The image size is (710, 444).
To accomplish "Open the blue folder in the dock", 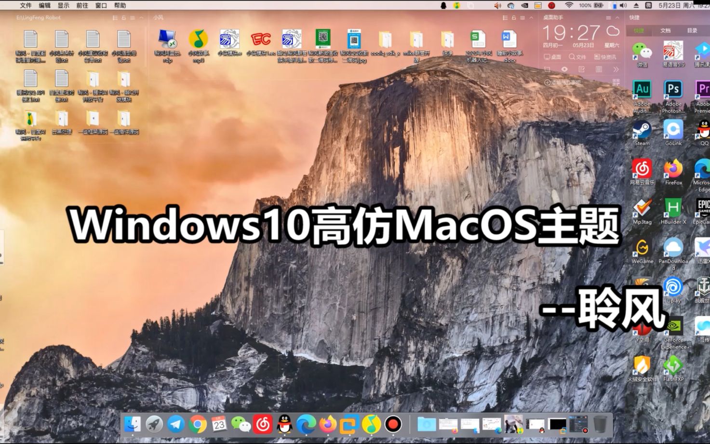I will point(426,424).
